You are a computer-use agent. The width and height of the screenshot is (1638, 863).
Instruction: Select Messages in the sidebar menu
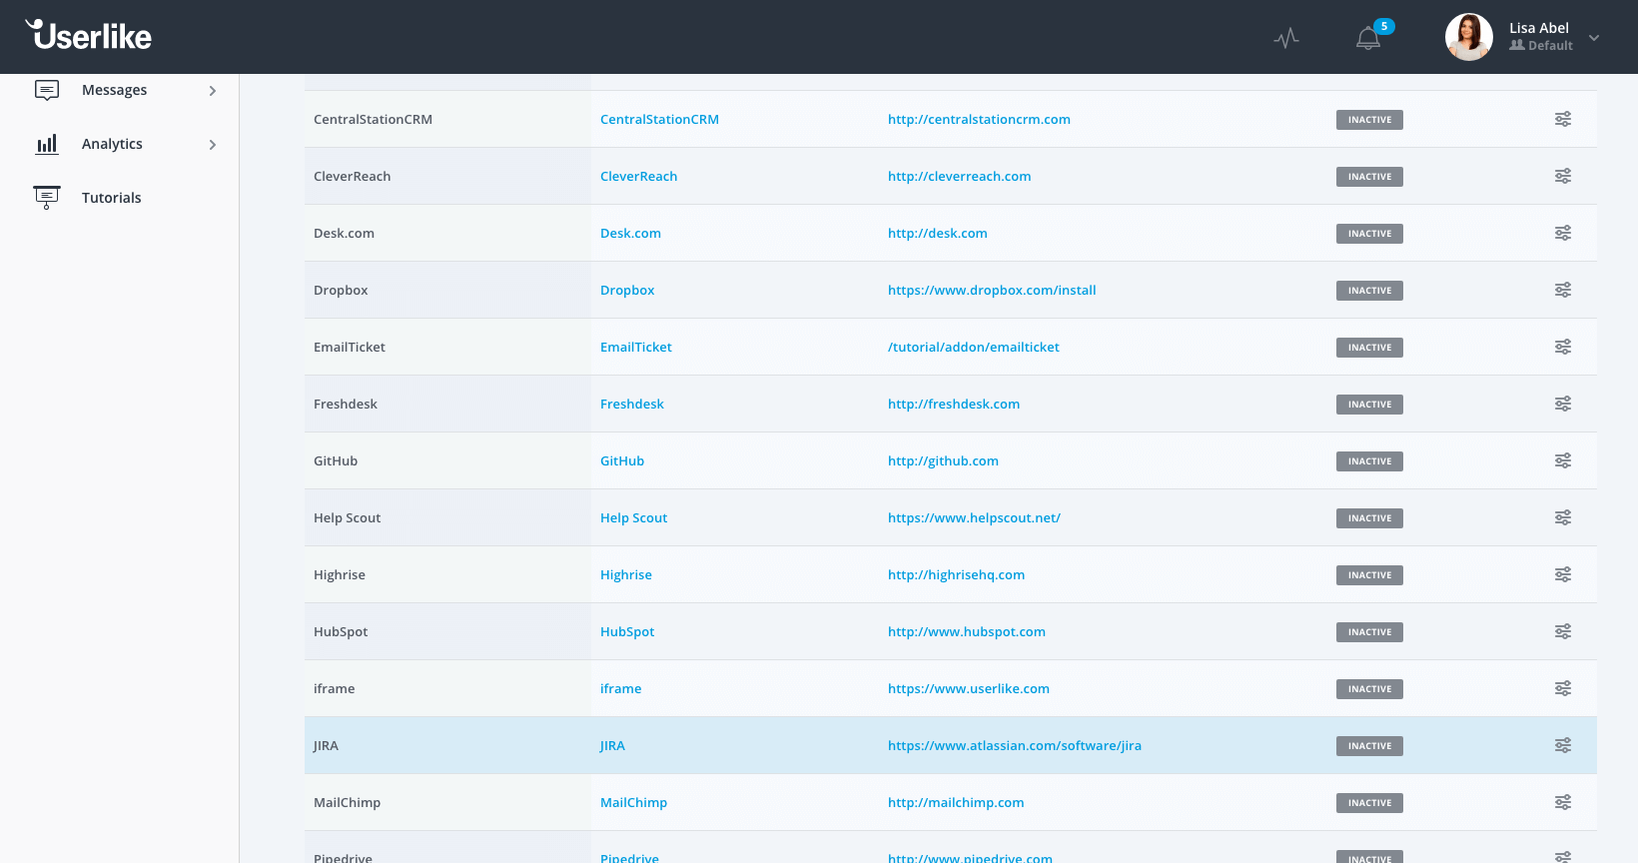[x=114, y=90]
